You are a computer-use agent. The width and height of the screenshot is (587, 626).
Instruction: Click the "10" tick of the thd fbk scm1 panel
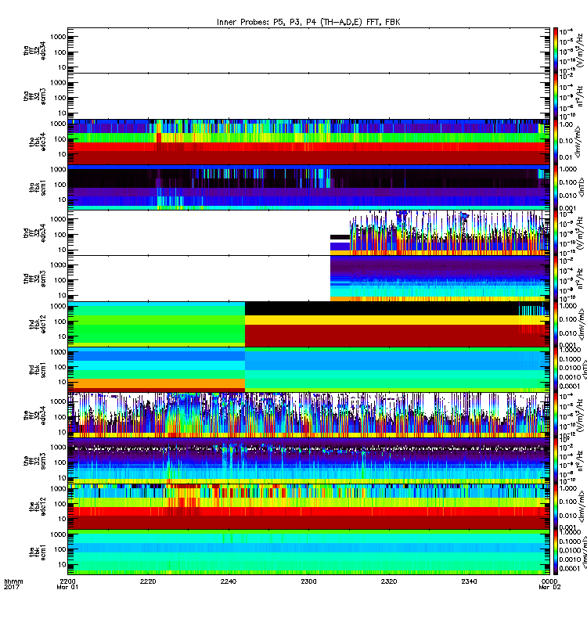(62, 382)
